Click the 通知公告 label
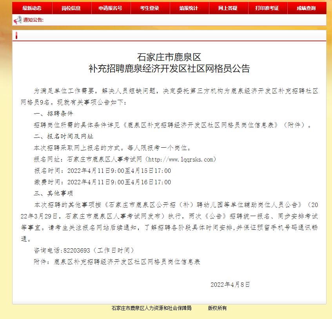Screen dimensions: 332x319 pos(33,20)
